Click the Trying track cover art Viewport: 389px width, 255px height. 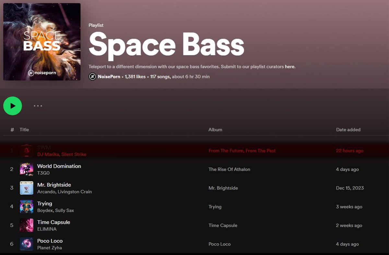tap(27, 207)
